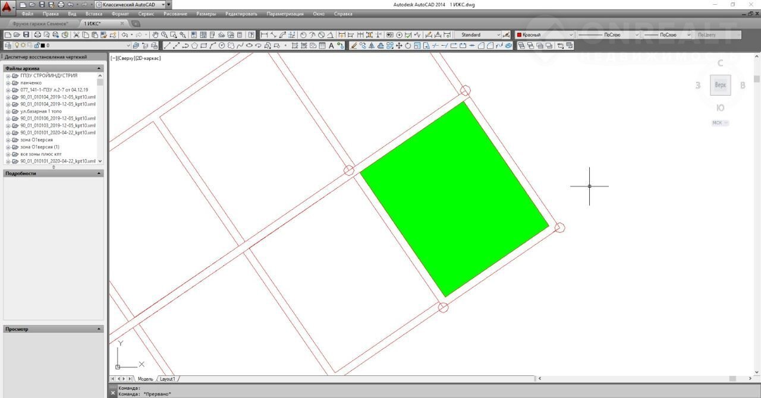761x398 pixels.
Task: Toggle the layer on/off lightbulb icon
Action: [17, 45]
